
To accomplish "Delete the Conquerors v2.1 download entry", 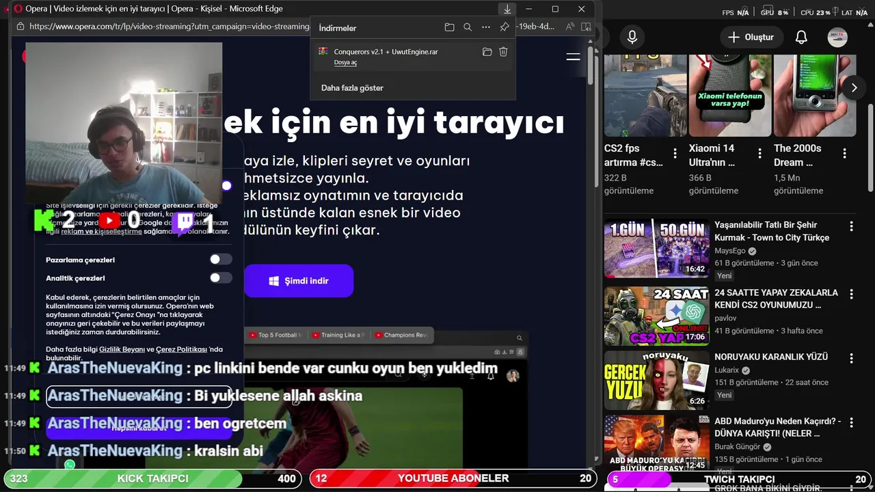I will 503,52.
